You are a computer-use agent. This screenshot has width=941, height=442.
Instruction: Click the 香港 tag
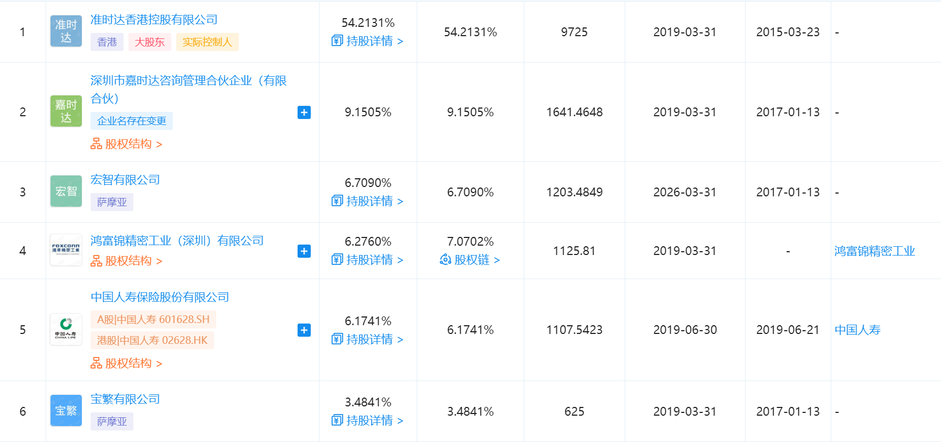107,42
